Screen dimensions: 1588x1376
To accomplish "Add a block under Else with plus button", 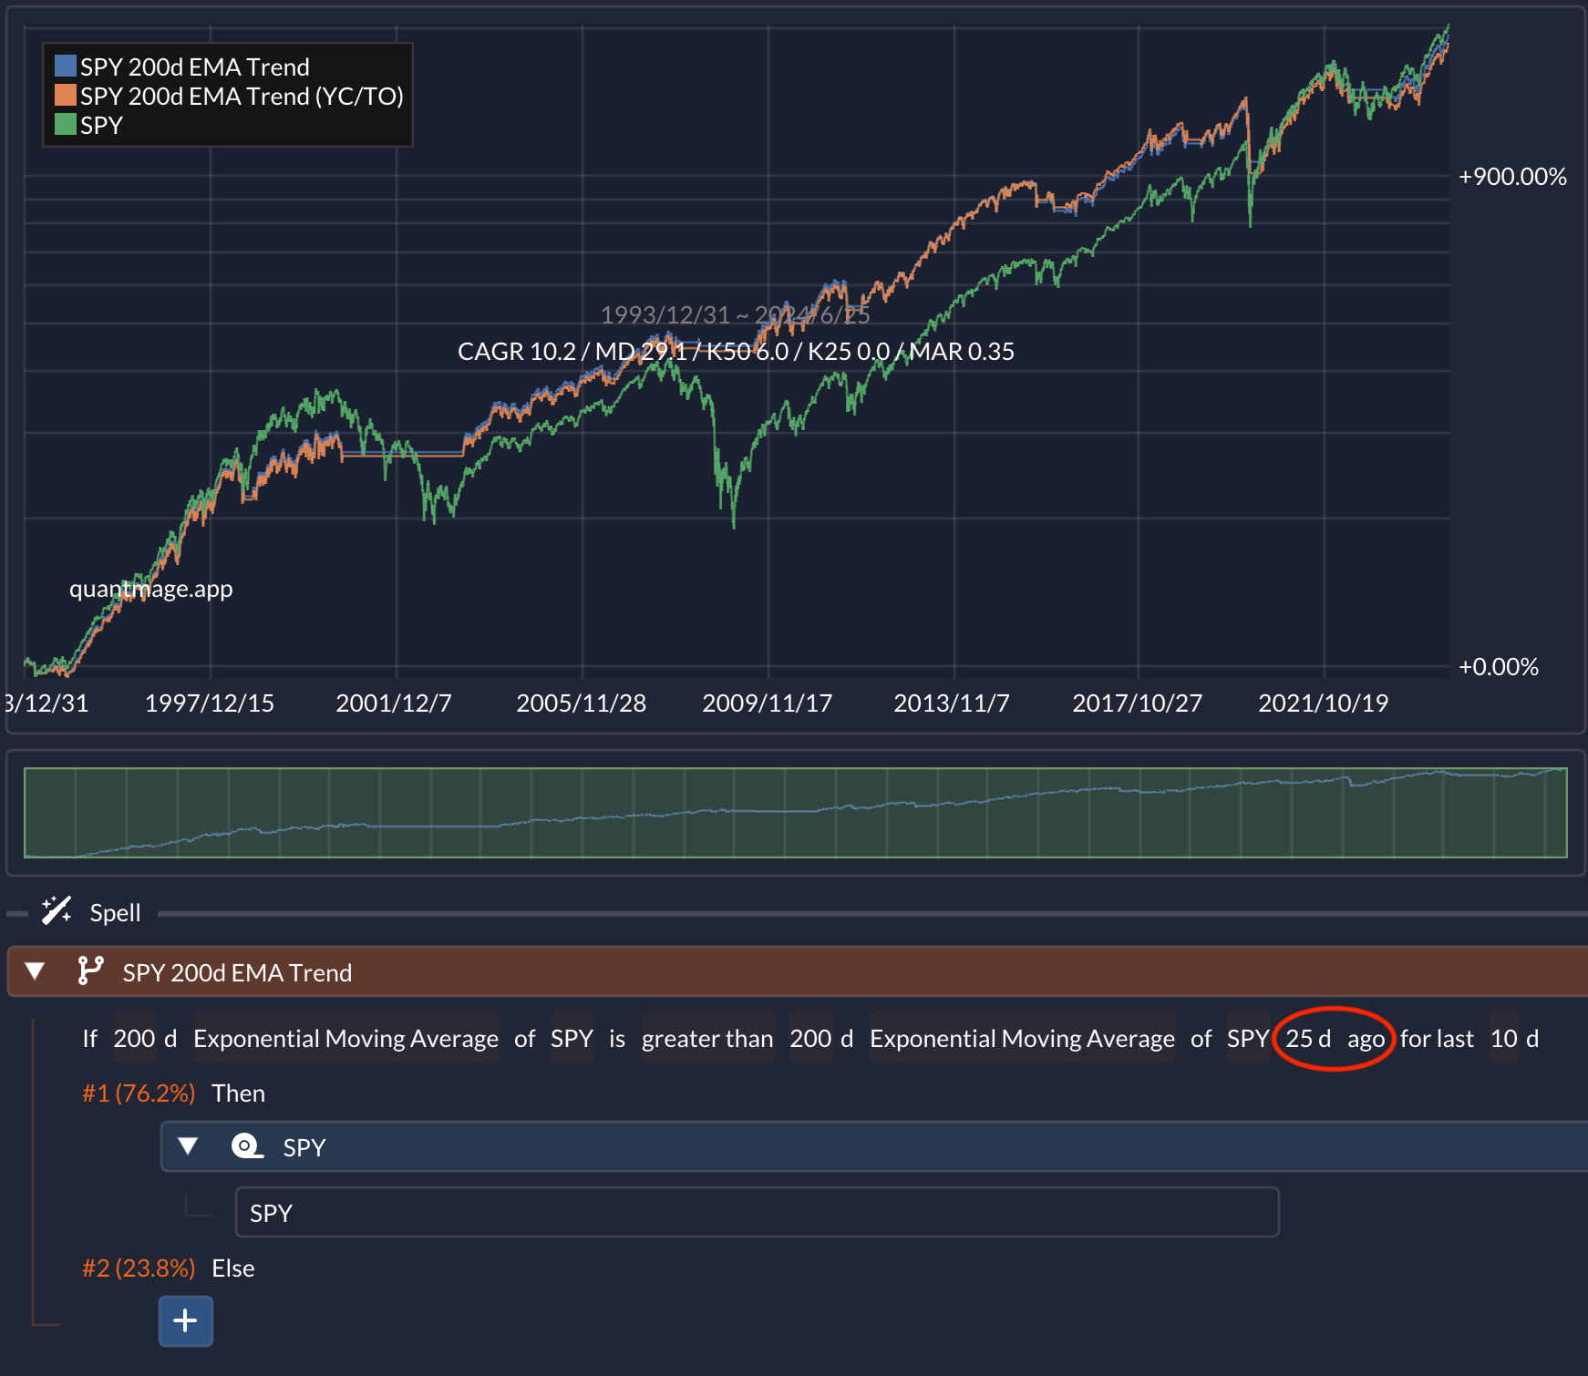I will click(x=186, y=1320).
